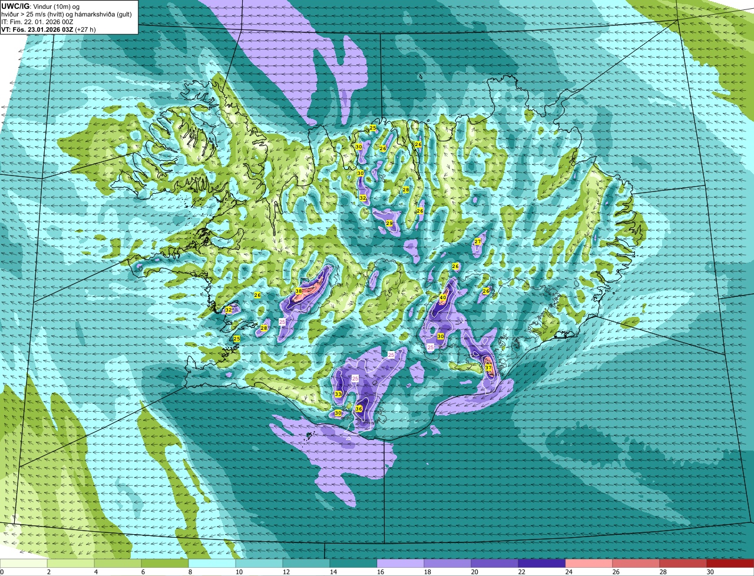
Task: Select the 24–26 m/s pink legend swatch
Action: (x=589, y=563)
